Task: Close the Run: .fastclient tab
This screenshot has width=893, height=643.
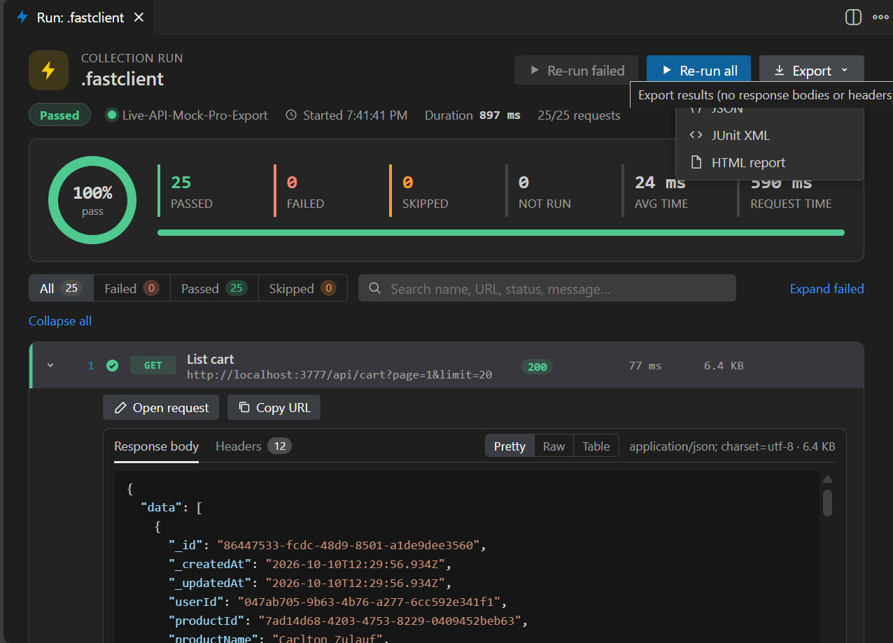Action: coord(139,17)
